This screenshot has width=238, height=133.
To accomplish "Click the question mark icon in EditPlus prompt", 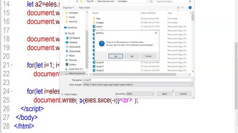I will [x=102, y=44].
